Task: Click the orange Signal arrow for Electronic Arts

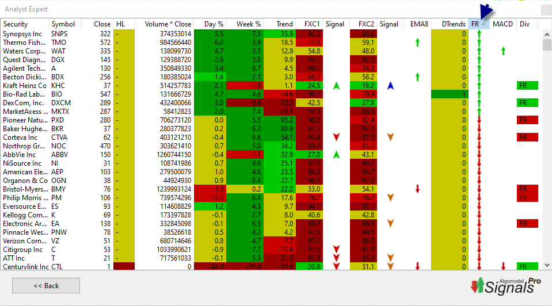Action: [x=390, y=223]
